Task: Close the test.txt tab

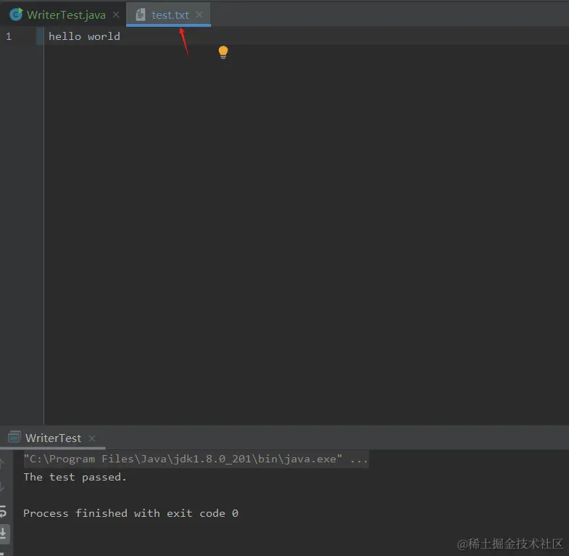Action: click(x=199, y=15)
